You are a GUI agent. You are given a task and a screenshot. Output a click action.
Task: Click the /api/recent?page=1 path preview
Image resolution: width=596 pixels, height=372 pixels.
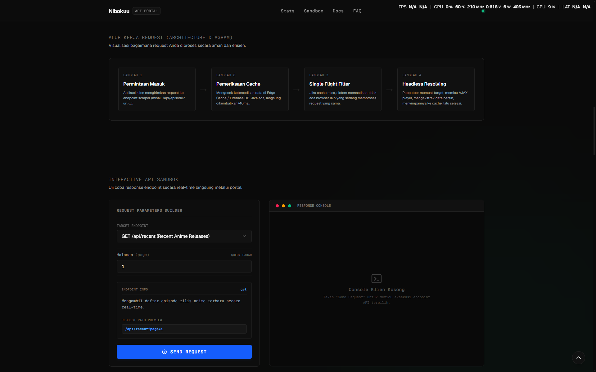point(184,329)
